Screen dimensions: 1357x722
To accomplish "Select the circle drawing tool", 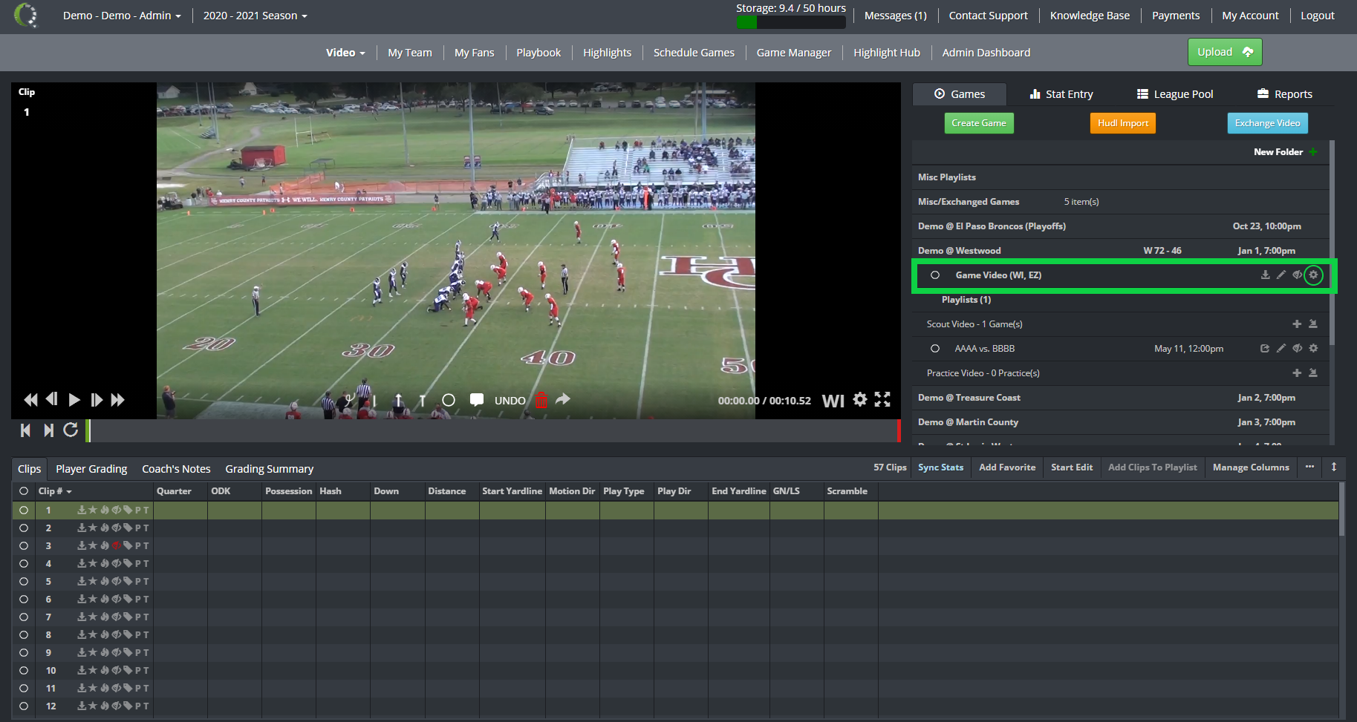I will (449, 400).
